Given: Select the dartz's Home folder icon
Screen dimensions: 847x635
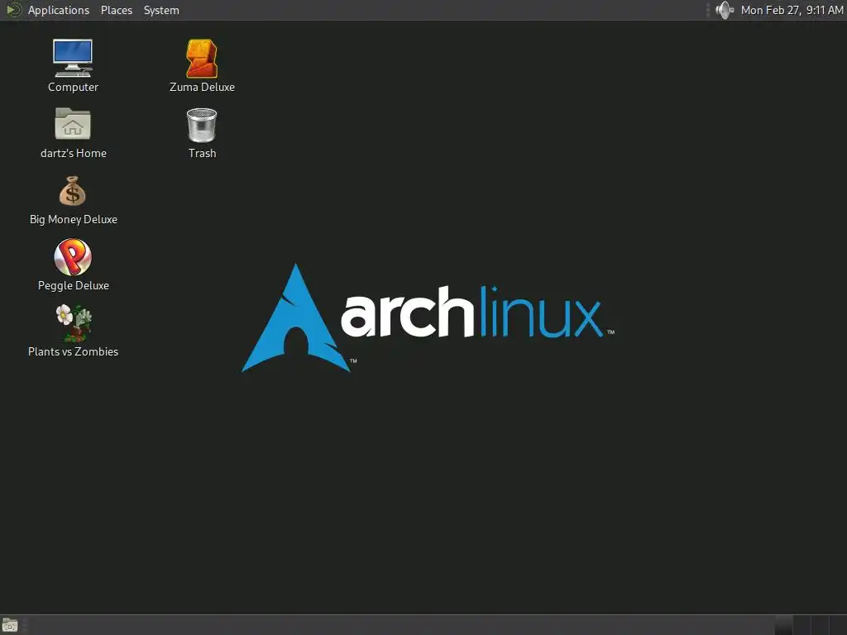Looking at the screenshot, I should (73, 124).
